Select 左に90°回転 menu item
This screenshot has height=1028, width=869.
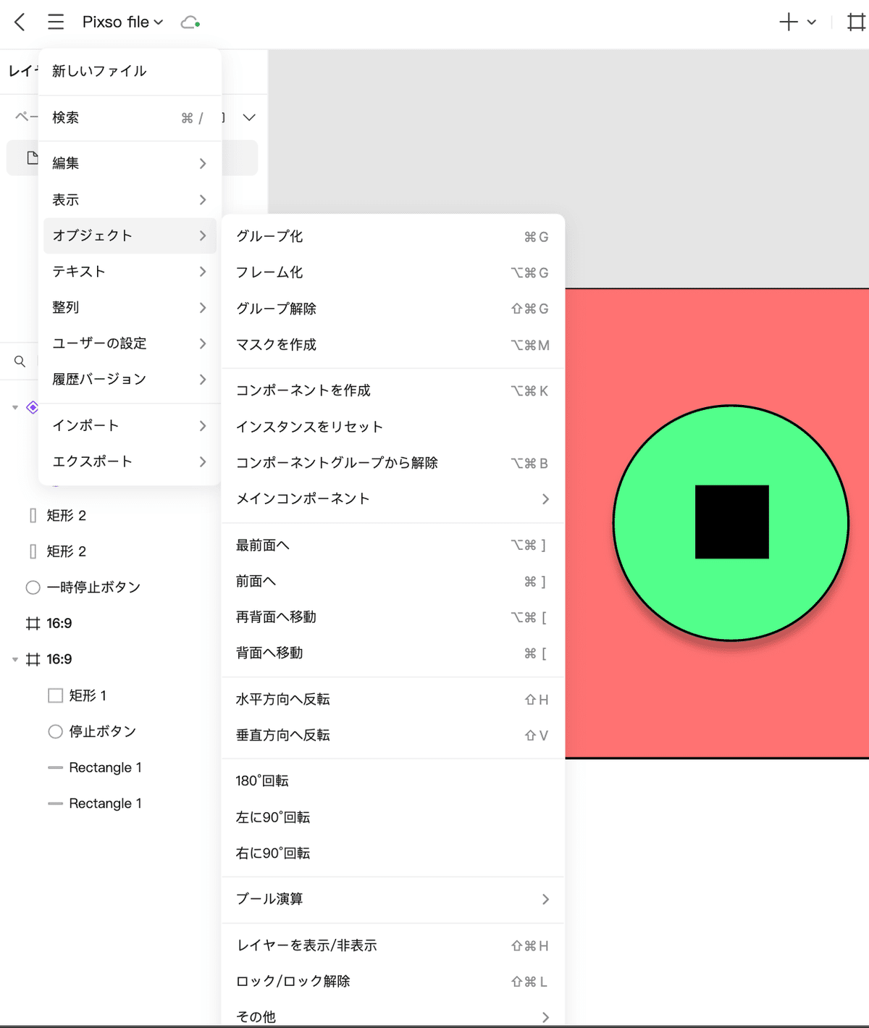click(392, 817)
